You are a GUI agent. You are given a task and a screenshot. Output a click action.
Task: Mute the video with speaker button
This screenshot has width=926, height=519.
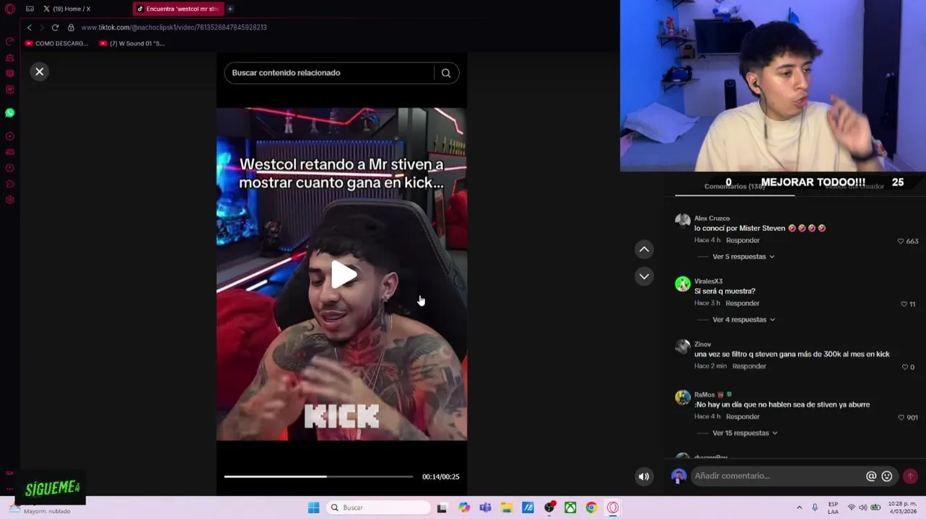pos(644,476)
